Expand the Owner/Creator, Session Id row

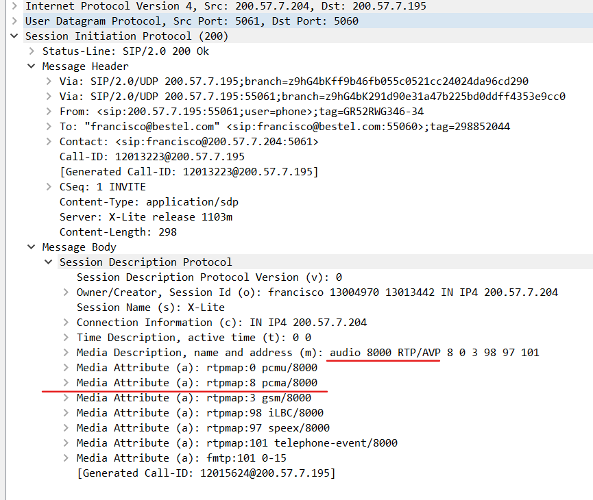click(66, 292)
